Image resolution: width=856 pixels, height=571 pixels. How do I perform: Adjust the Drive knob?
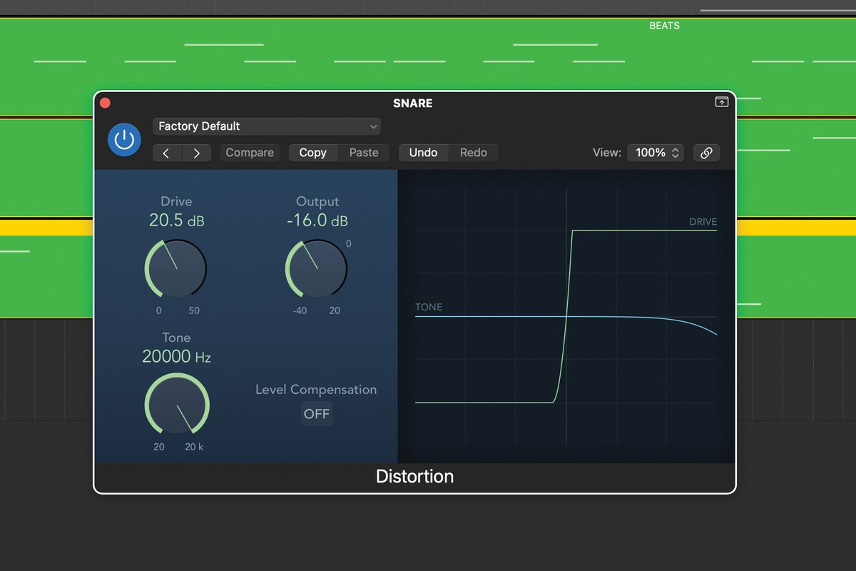[175, 268]
